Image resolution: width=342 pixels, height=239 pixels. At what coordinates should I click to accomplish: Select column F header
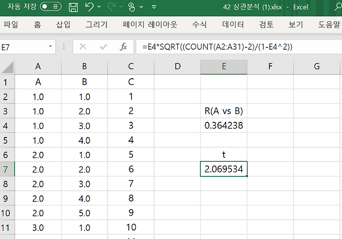(270, 66)
